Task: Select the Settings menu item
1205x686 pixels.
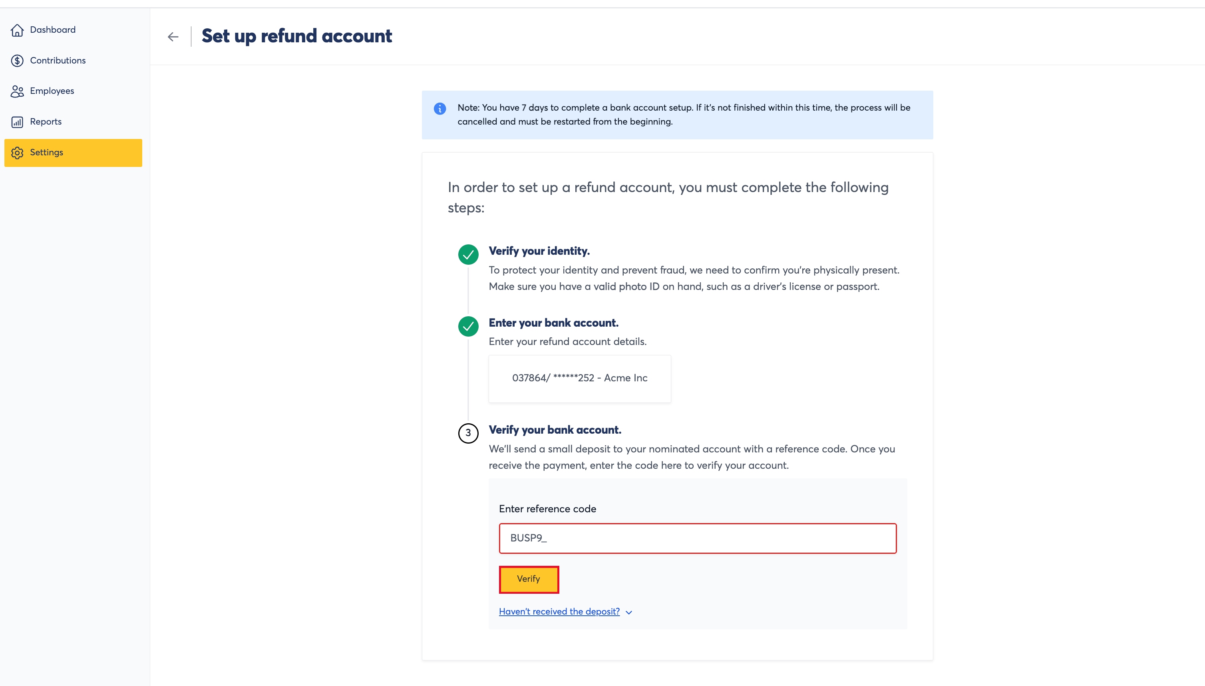Action: (73, 153)
